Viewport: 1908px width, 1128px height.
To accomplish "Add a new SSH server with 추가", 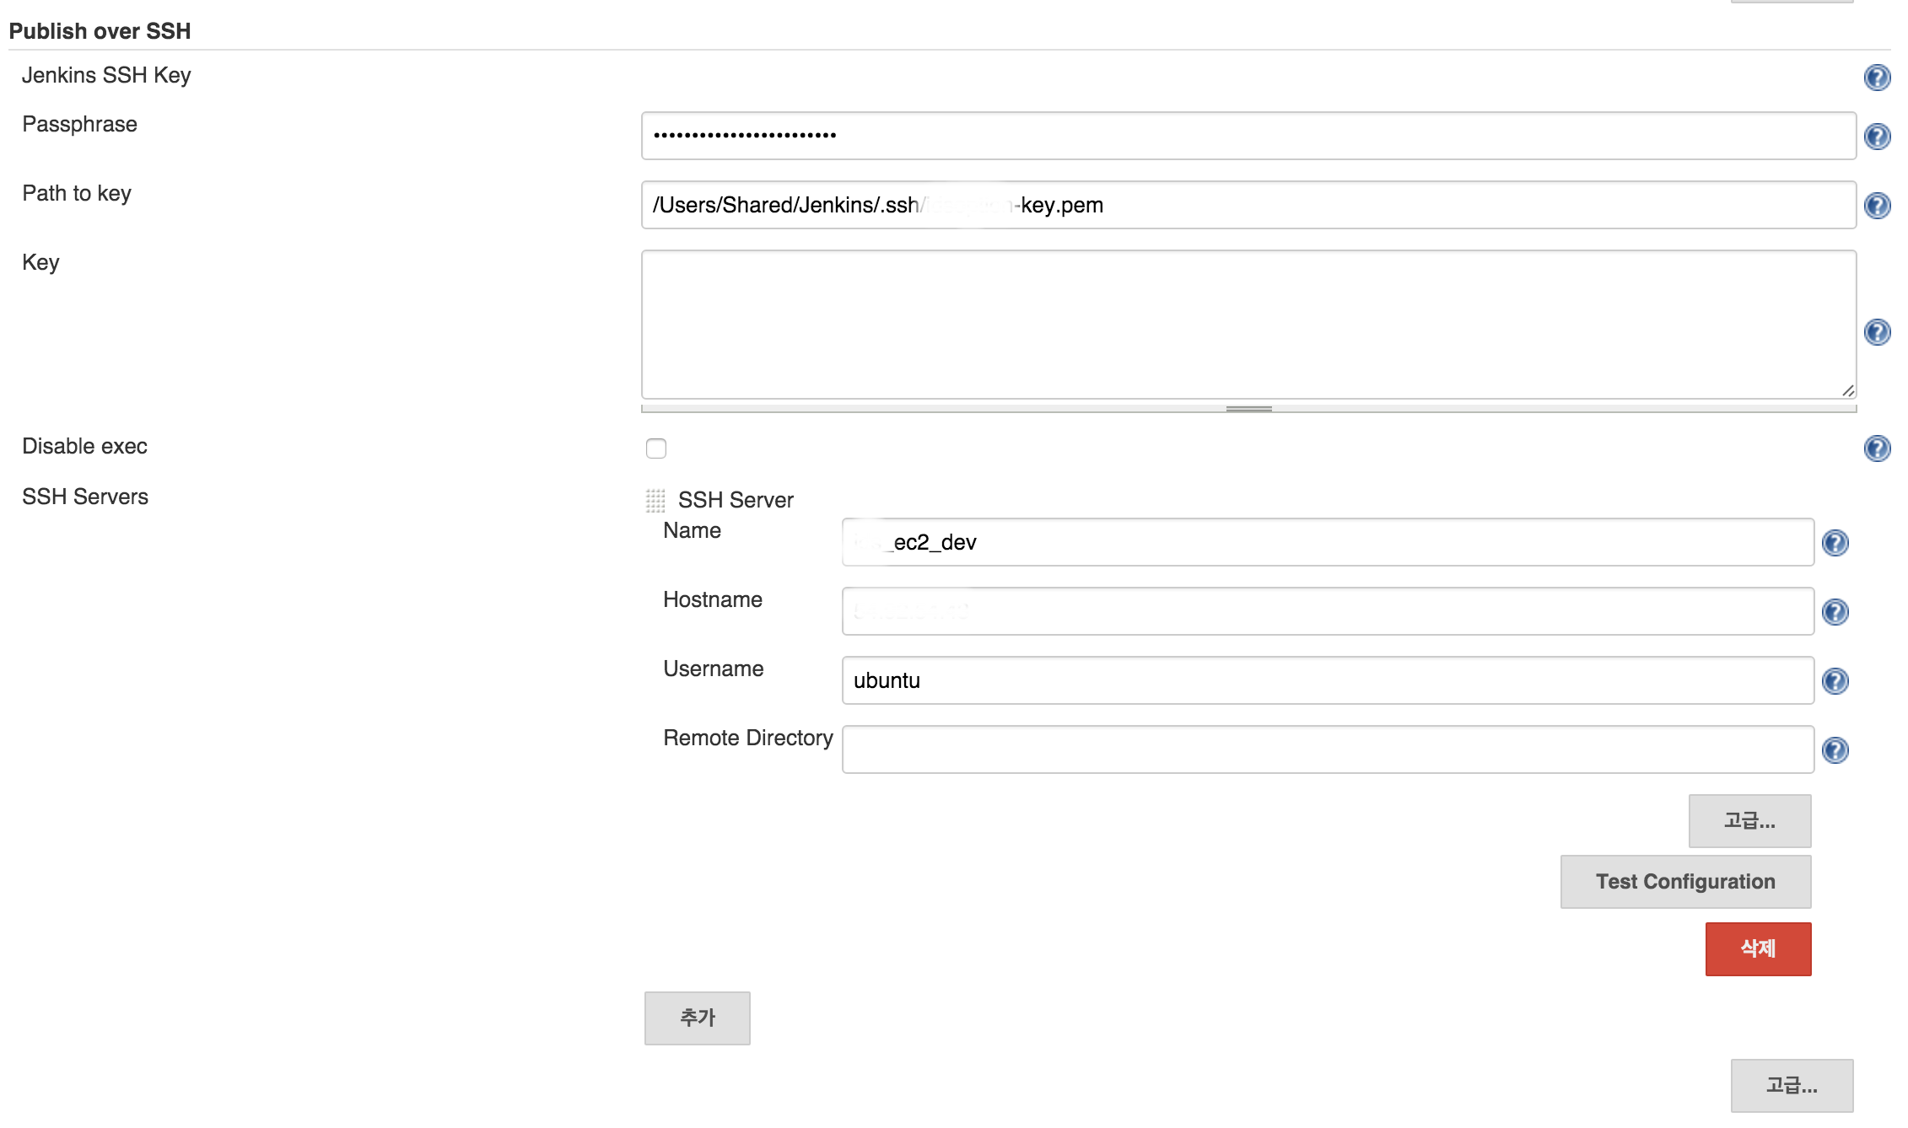I will pos(697,1018).
